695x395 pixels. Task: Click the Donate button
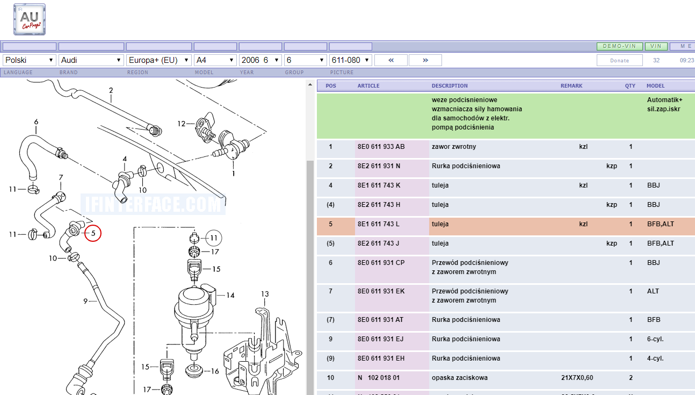(x=619, y=60)
